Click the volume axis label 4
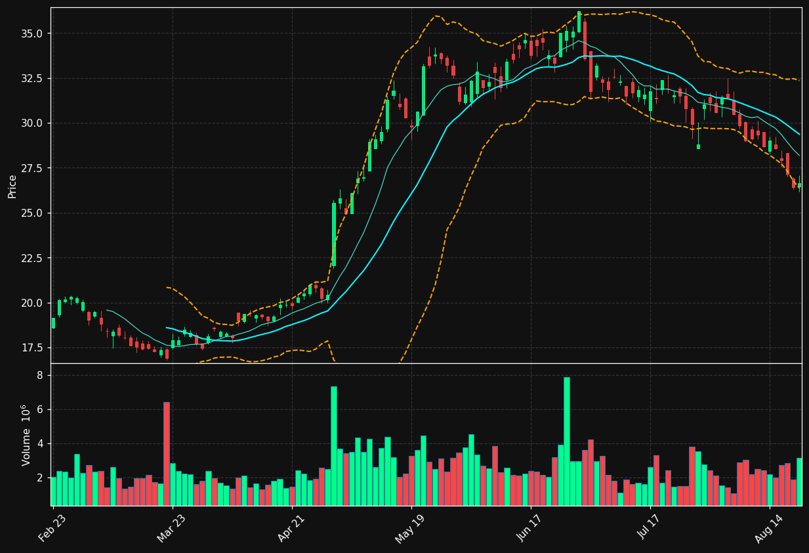The image size is (809, 553). click(40, 444)
